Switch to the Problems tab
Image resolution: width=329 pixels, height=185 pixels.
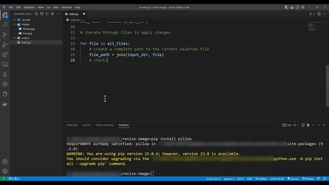[x=72, y=125]
